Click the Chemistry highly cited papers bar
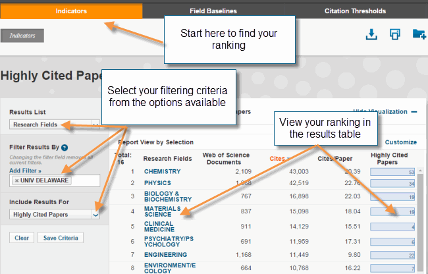Viewport: 428px width, 274px height. click(x=392, y=172)
